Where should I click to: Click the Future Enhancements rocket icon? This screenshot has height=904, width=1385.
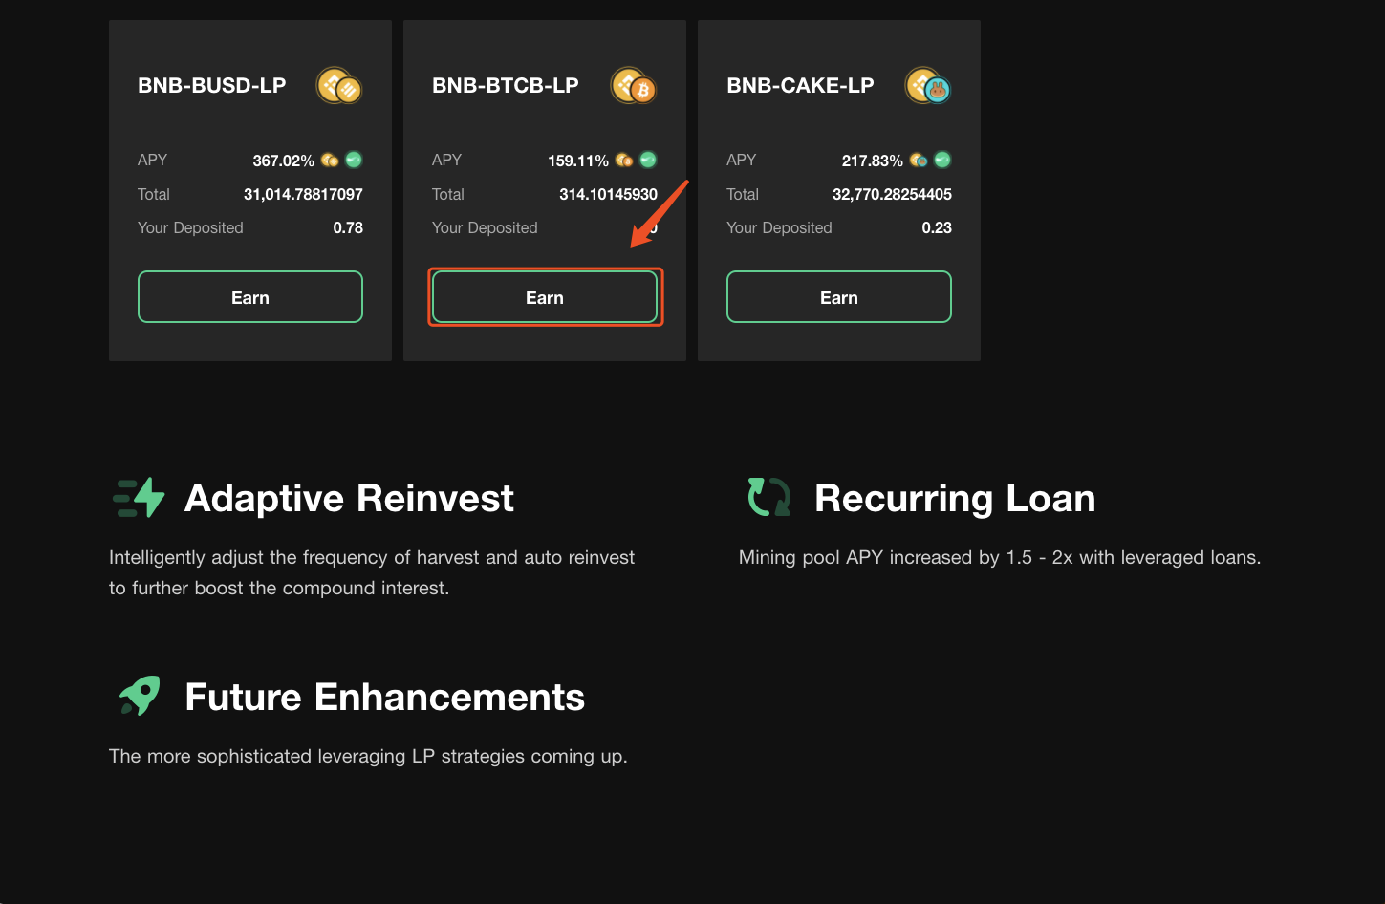pos(140,696)
